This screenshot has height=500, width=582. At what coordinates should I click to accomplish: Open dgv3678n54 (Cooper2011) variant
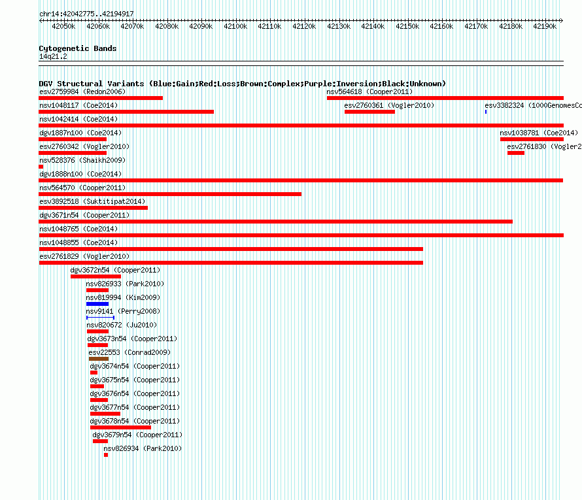[x=135, y=421]
